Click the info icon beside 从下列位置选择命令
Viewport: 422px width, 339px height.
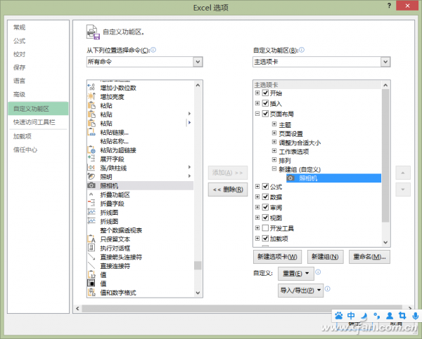coord(153,50)
